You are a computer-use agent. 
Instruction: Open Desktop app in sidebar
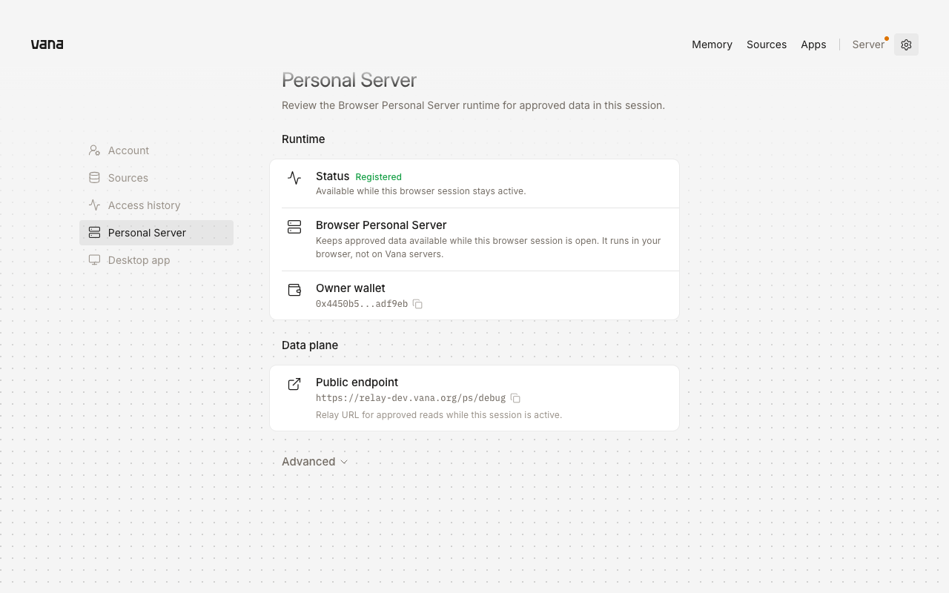pyautogui.click(x=156, y=260)
